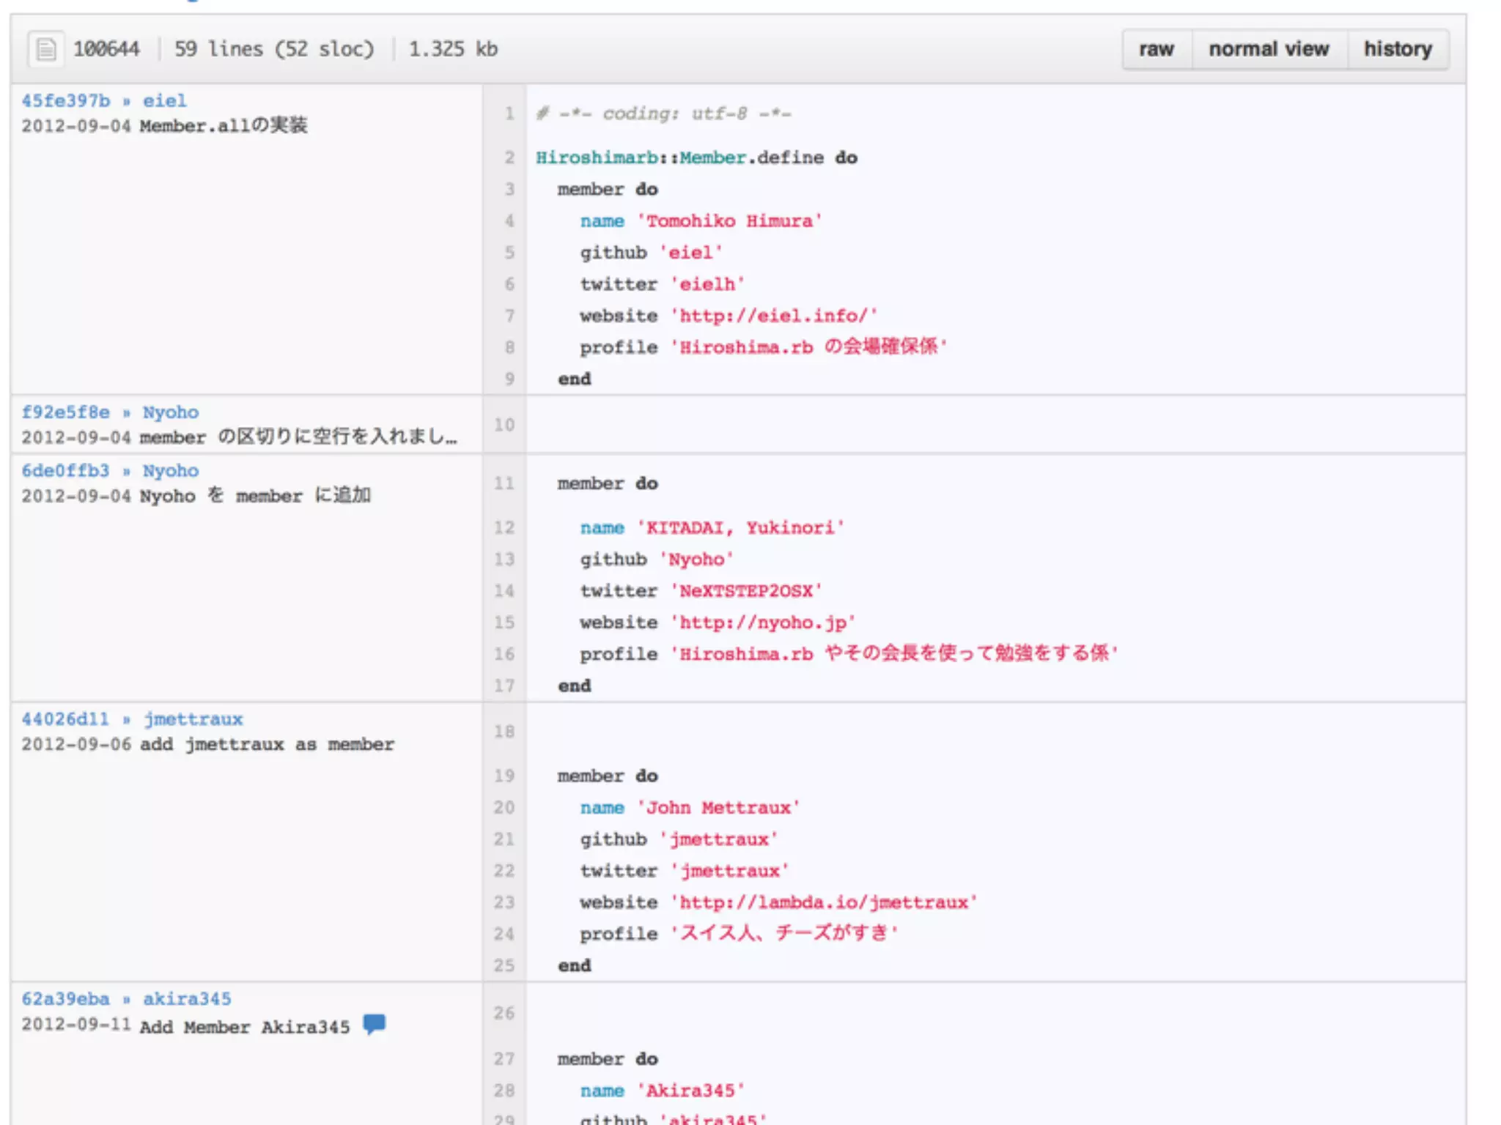Image resolution: width=1501 pixels, height=1125 pixels.
Task: Click the file icon beside 100644
Action: click(45, 49)
